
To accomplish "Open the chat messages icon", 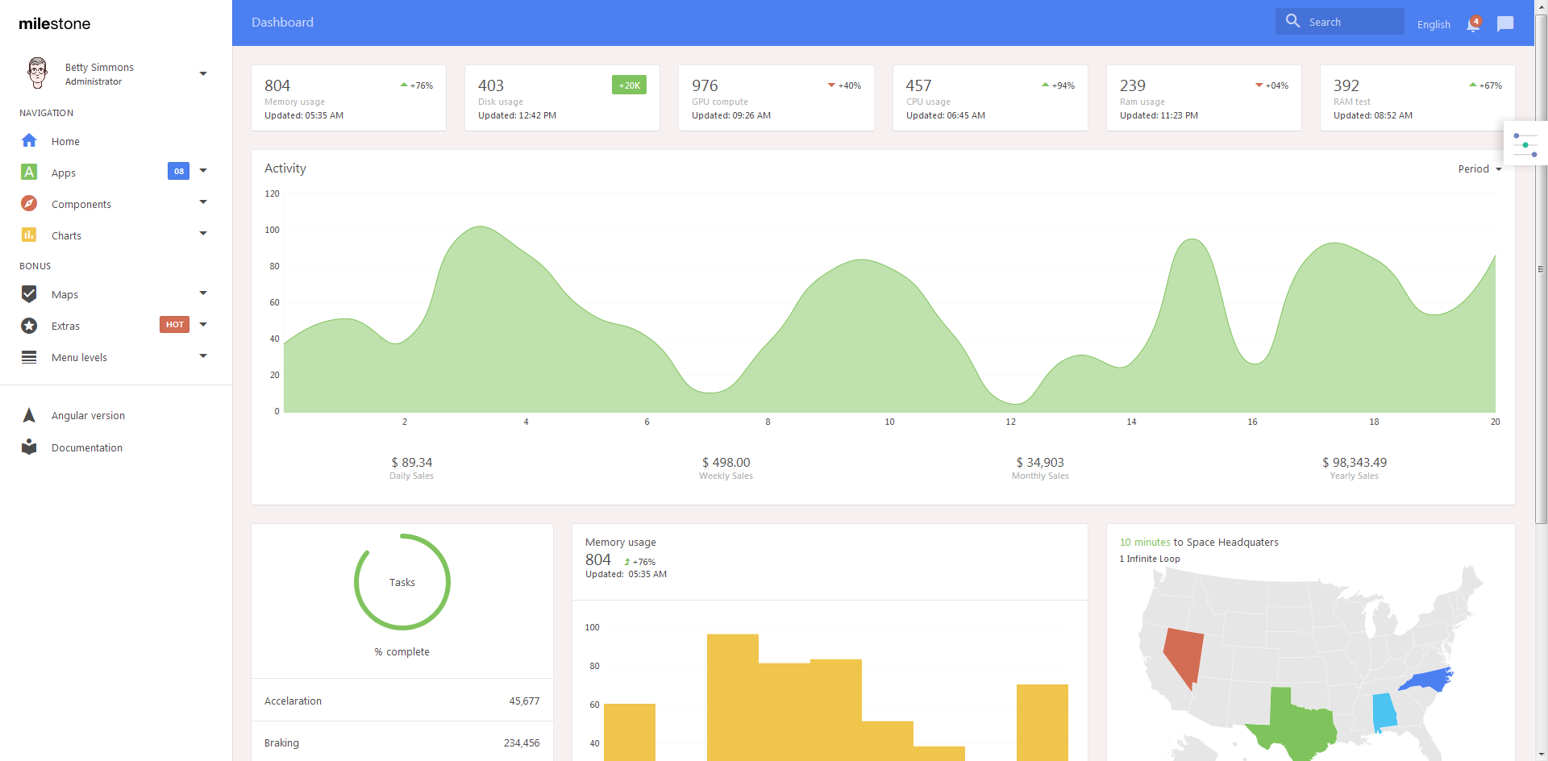I will tap(1505, 24).
